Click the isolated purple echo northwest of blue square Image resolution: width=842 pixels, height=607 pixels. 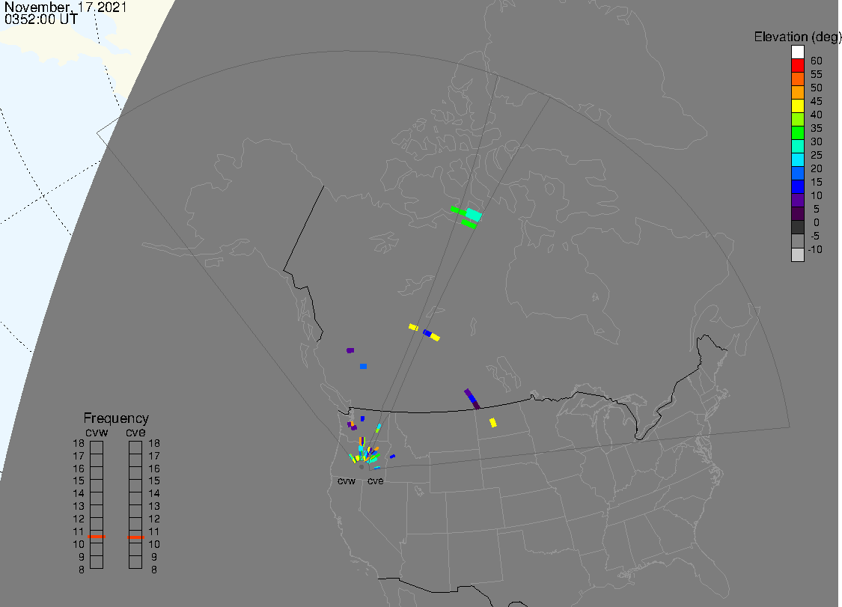(350, 350)
